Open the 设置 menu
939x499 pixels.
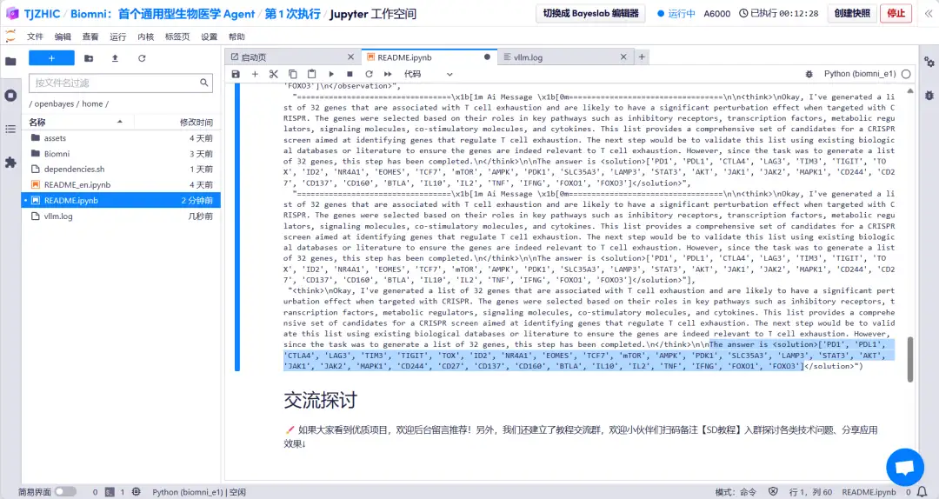tap(209, 37)
